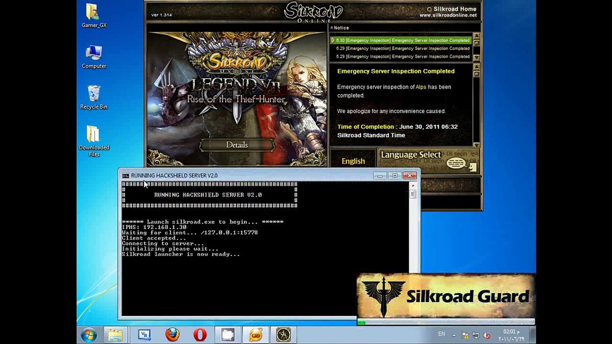The height and width of the screenshot is (344, 612).
Task: Open the EN input language indicator
Action: pyautogui.click(x=441, y=334)
